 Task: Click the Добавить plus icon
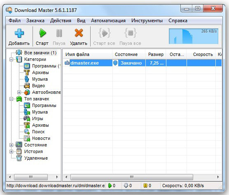pyautogui.click(x=19, y=33)
